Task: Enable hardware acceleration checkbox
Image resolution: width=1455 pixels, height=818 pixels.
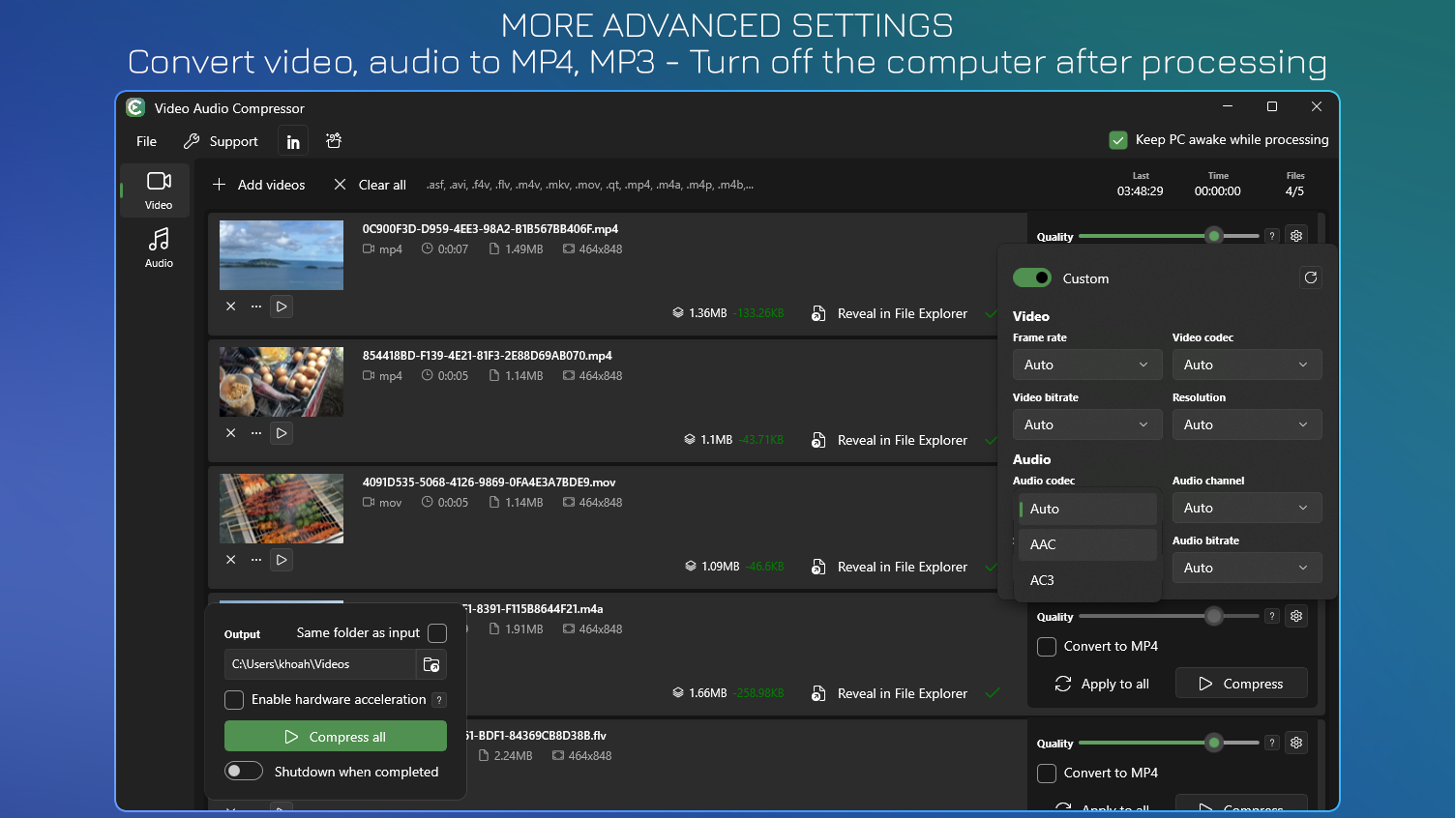Action: pyautogui.click(x=234, y=699)
